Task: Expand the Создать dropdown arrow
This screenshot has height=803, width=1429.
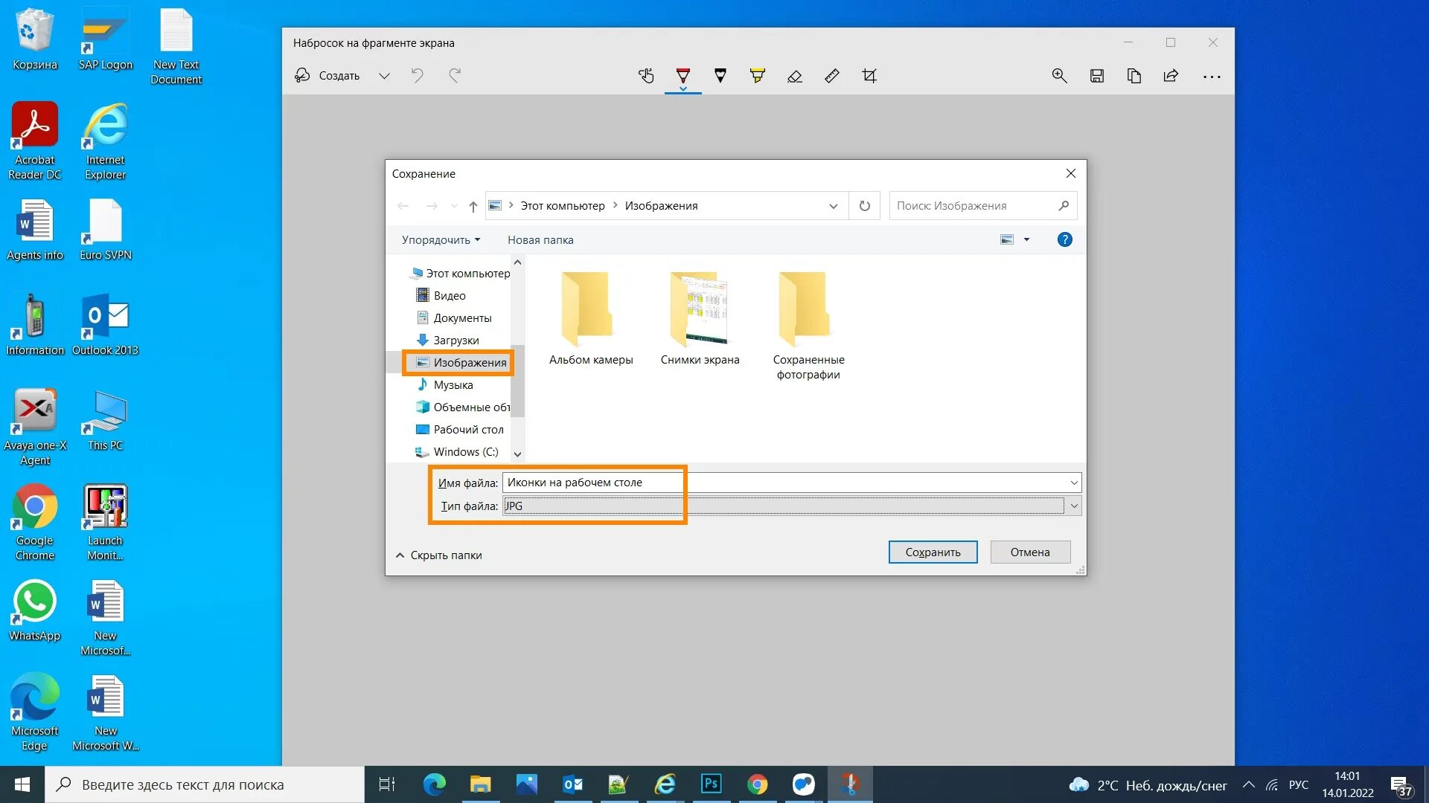Action: (384, 76)
